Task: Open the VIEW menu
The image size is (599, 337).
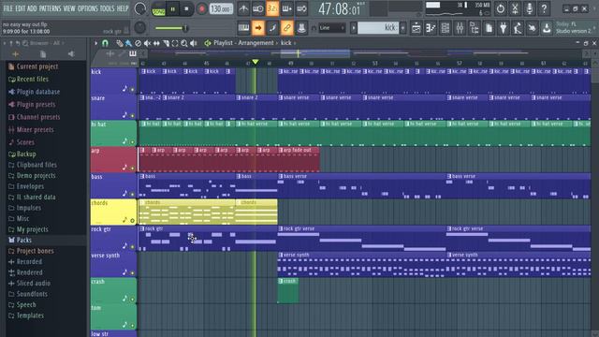Action: pos(69,8)
